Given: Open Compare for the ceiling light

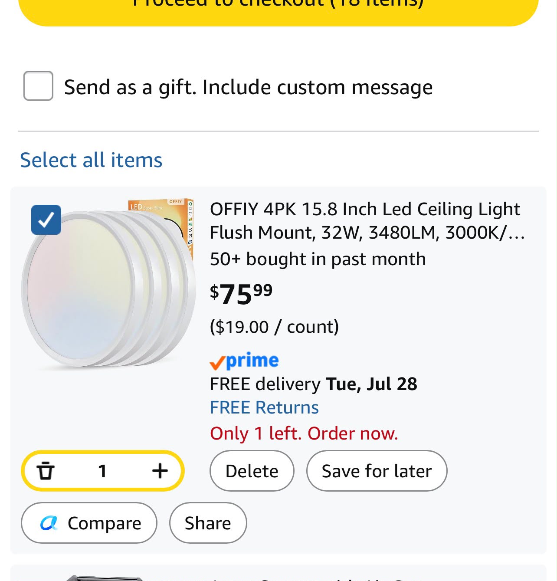Looking at the screenshot, I should tap(89, 523).
